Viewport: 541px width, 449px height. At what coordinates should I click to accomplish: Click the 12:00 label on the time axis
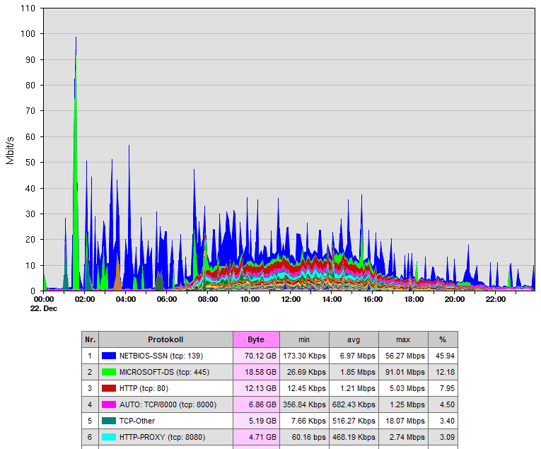(291, 299)
